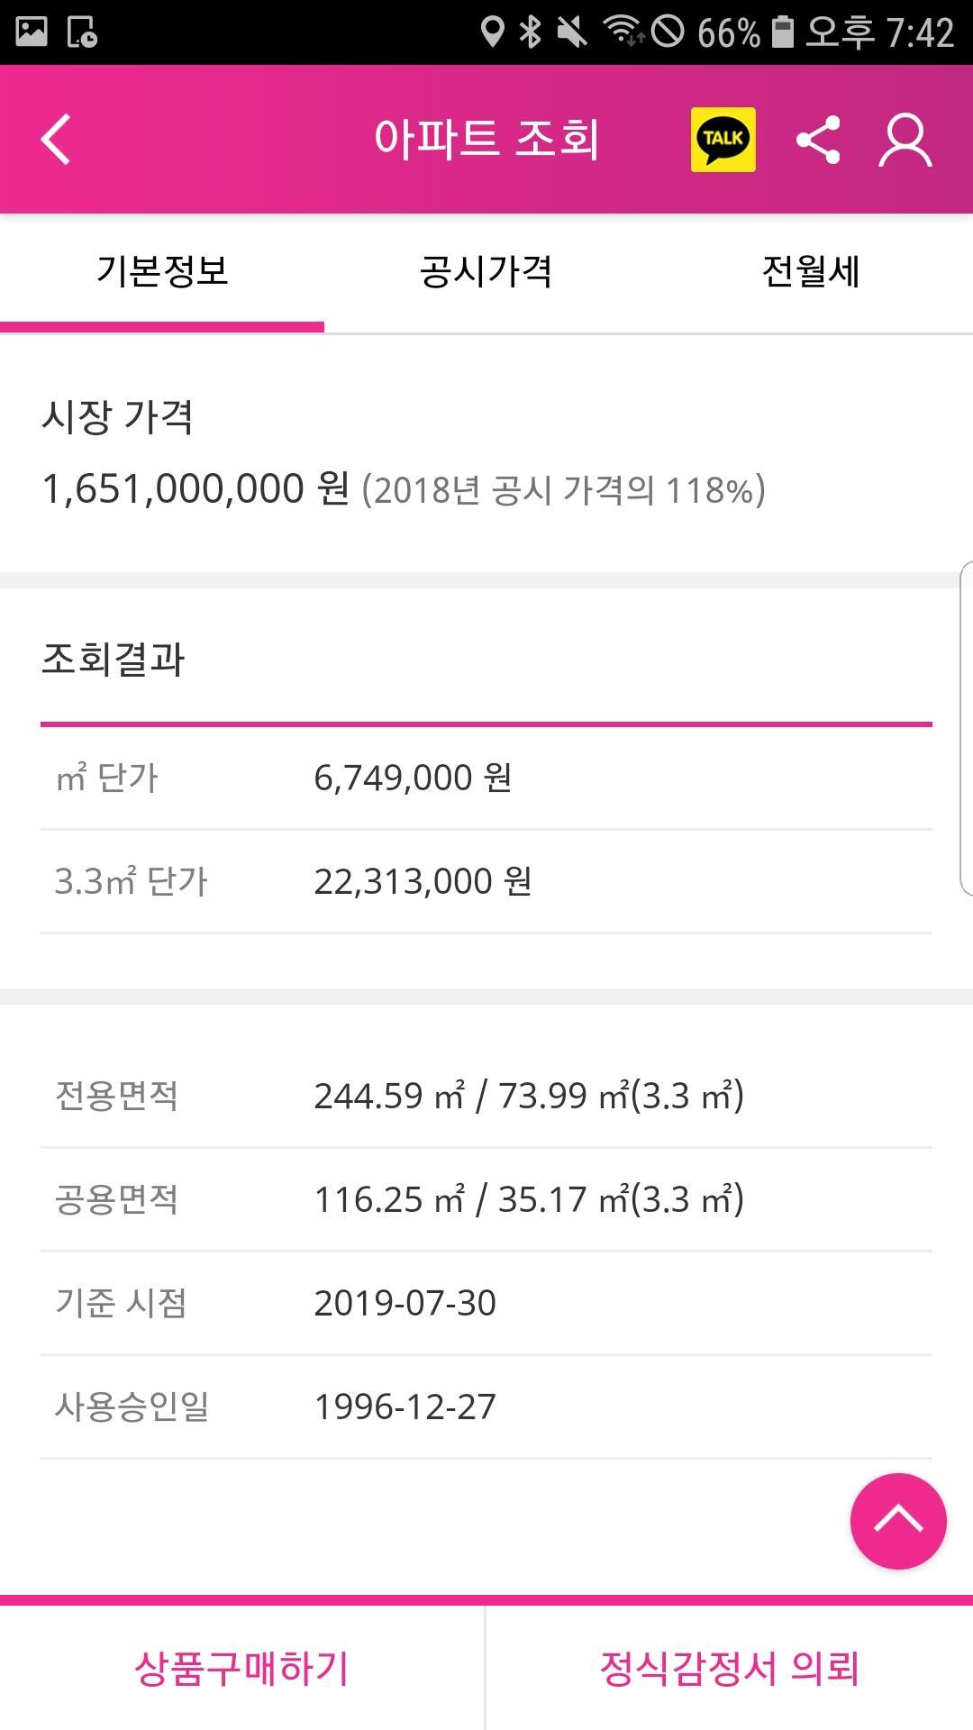Screen dimensions: 973x1730
Task: Open the user profile icon
Action: pyautogui.click(x=905, y=140)
